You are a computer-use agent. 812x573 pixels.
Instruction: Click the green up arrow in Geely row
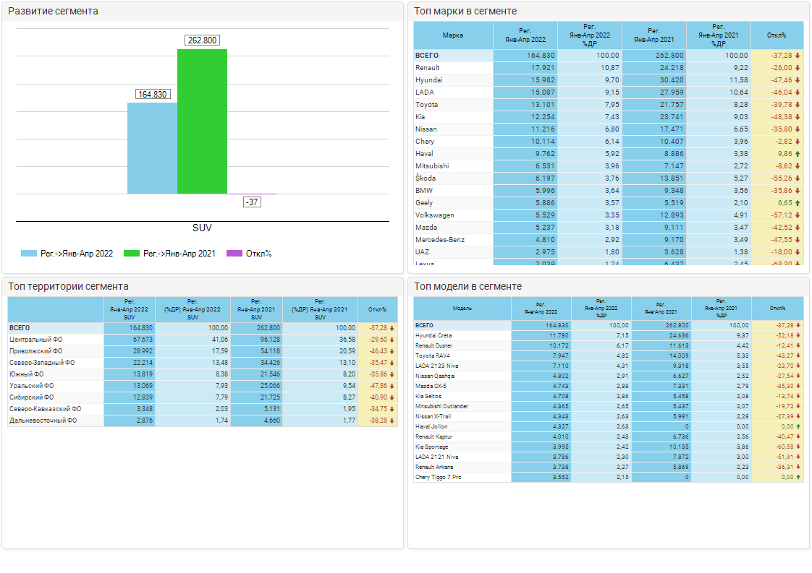[798, 203]
